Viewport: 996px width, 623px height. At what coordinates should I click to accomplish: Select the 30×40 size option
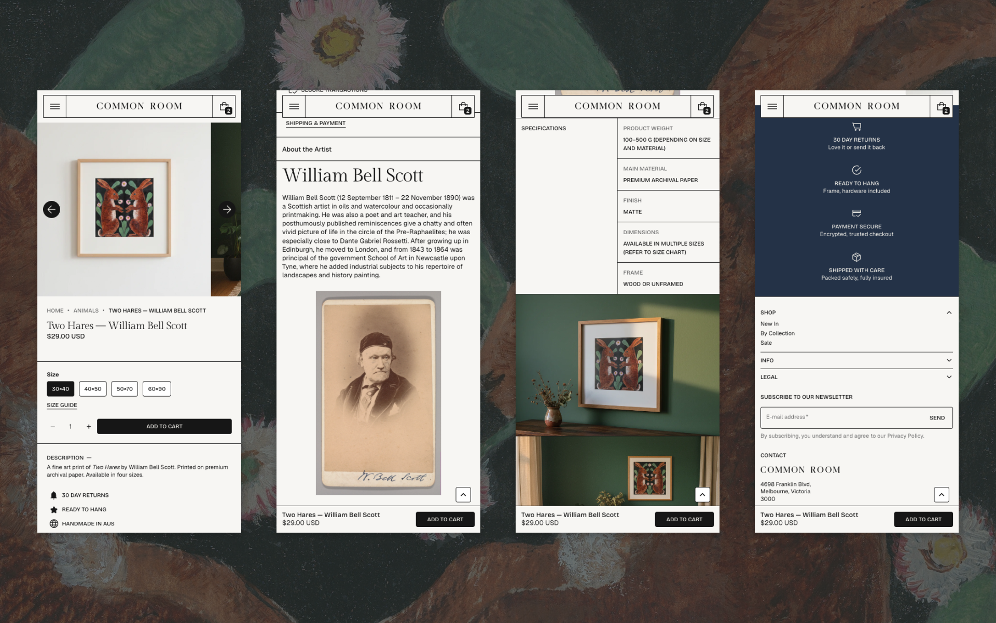(60, 389)
